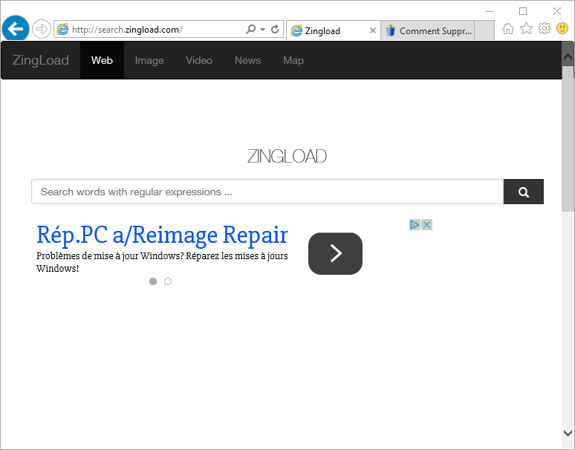Screen dimensions: 575x450
Task: Click the ad's arrow button
Action: coord(335,253)
